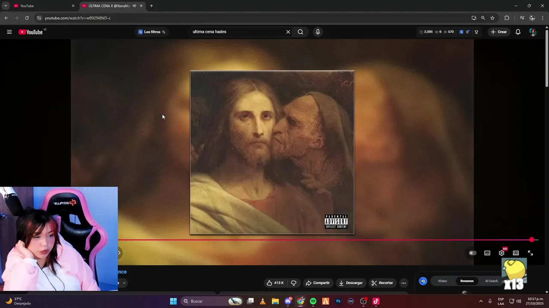Viewport: 549px width, 308px height.
Task: Open Chrome zoom magnifier in address bar
Action: click(x=483, y=18)
